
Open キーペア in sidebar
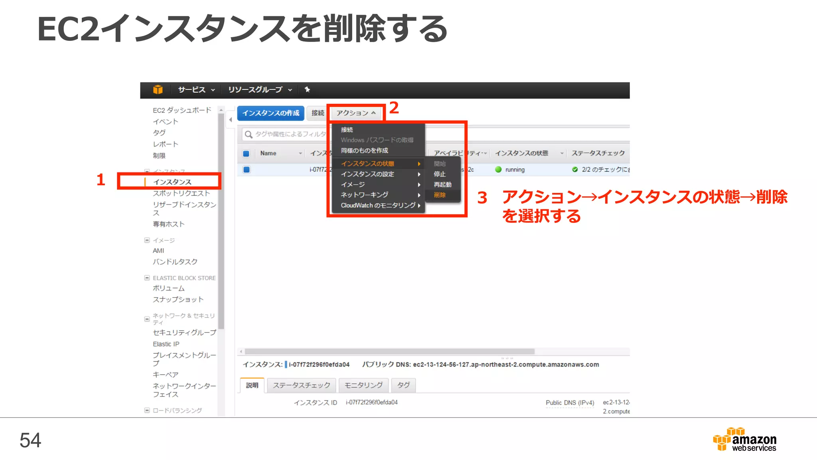165,375
